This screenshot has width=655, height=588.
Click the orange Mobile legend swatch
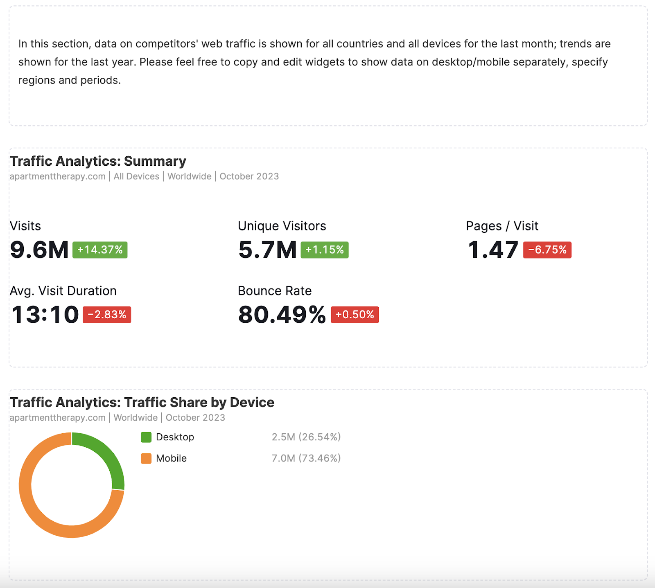click(x=146, y=458)
